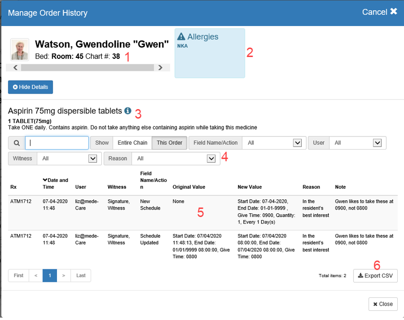Screen dimensions: 404x320
Task: Cancel the Manage Order History dialog
Action: pyautogui.click(x=379, y=12)
